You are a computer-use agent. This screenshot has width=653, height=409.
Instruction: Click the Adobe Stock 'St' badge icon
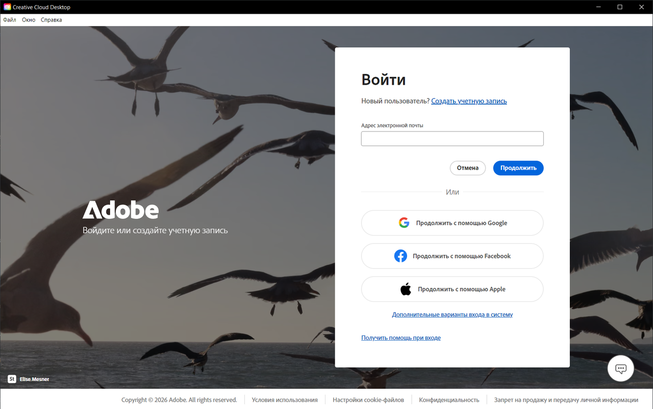(12, 379)
